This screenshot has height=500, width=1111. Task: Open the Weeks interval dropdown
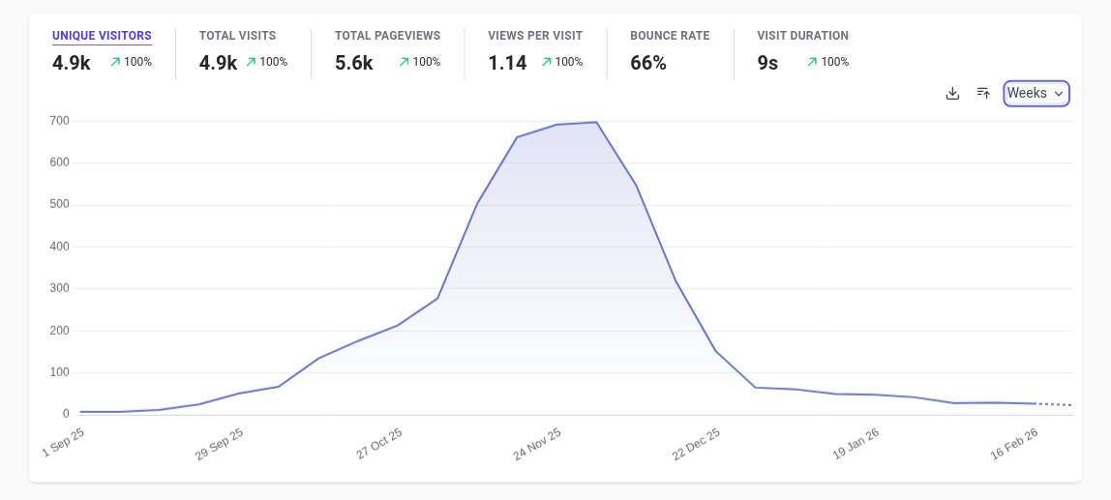click(1036, 94)
